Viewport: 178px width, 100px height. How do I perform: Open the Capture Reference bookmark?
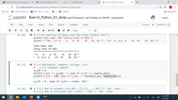20,12
